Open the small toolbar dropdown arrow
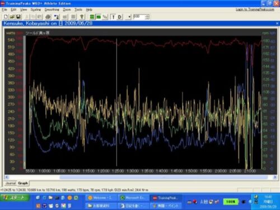 (129, 17)
